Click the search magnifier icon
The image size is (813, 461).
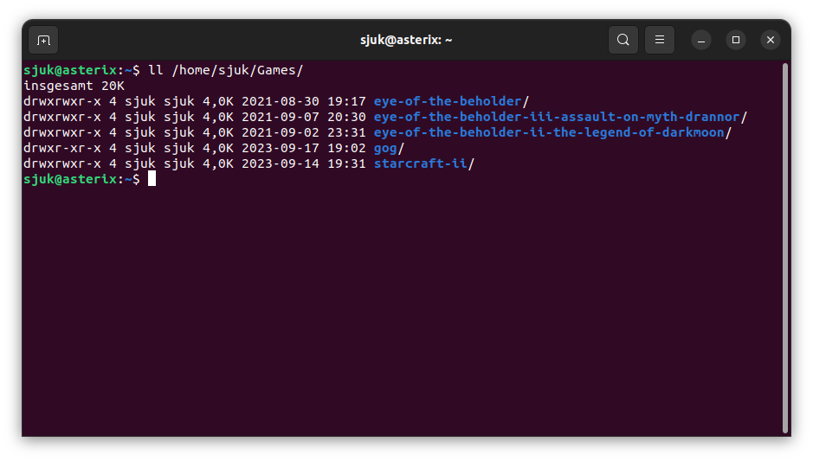tap(623, 40)
